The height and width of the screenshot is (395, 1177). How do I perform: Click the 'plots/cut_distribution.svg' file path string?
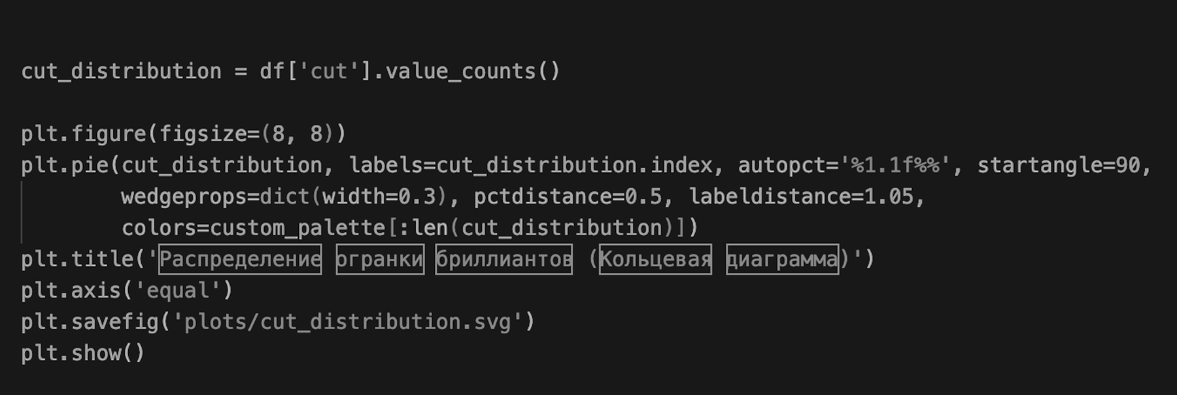[347, 322]
